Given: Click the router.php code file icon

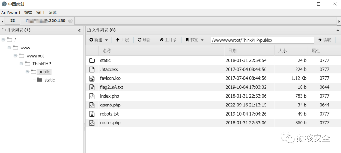Looking at the screenshot, I should [92, 123].
